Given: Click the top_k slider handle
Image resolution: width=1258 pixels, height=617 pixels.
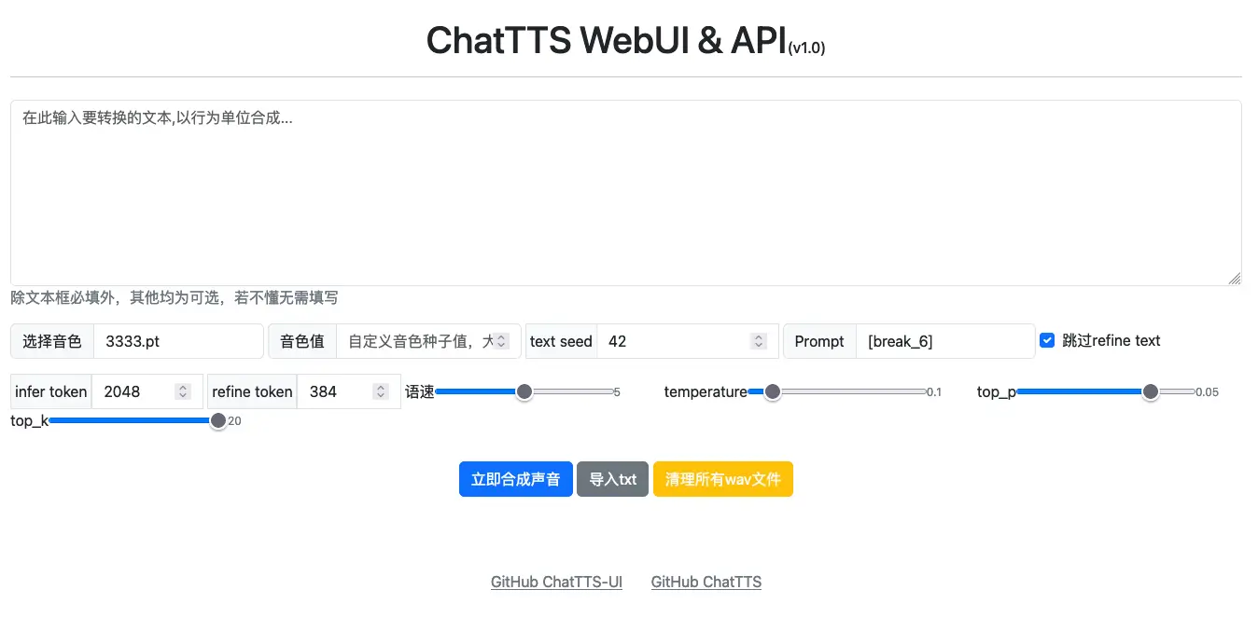Looking at the screenshot, I should coord(218,420).
